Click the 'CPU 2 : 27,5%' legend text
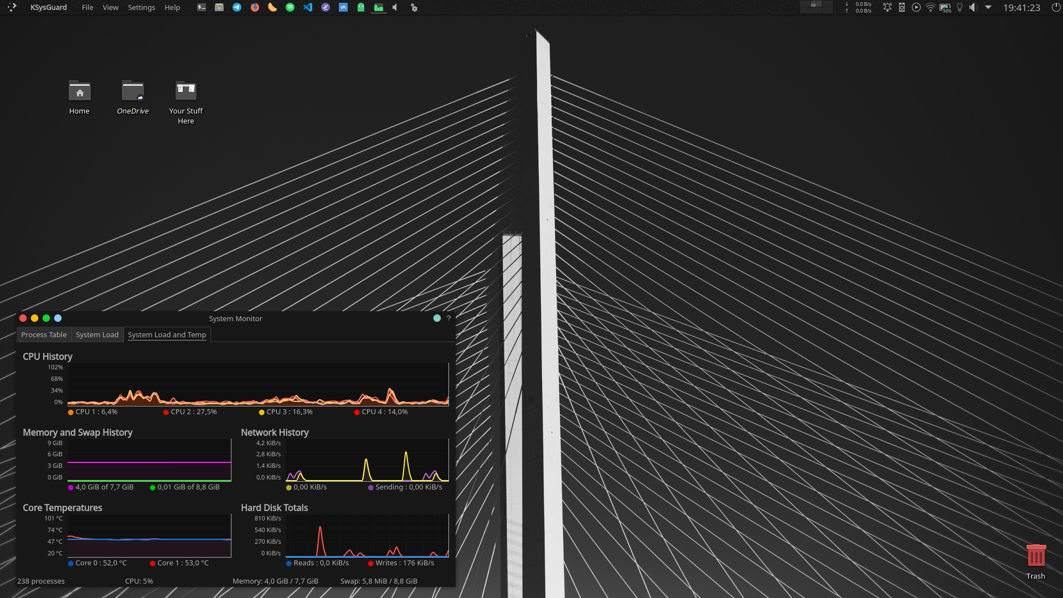This screenshot has width=1063, height=598. [x=194, y=412]
